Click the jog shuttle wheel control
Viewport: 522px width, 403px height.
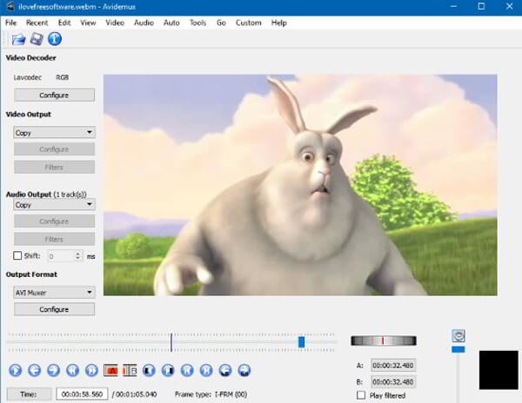pyautogui.click(x=384, y=340)
